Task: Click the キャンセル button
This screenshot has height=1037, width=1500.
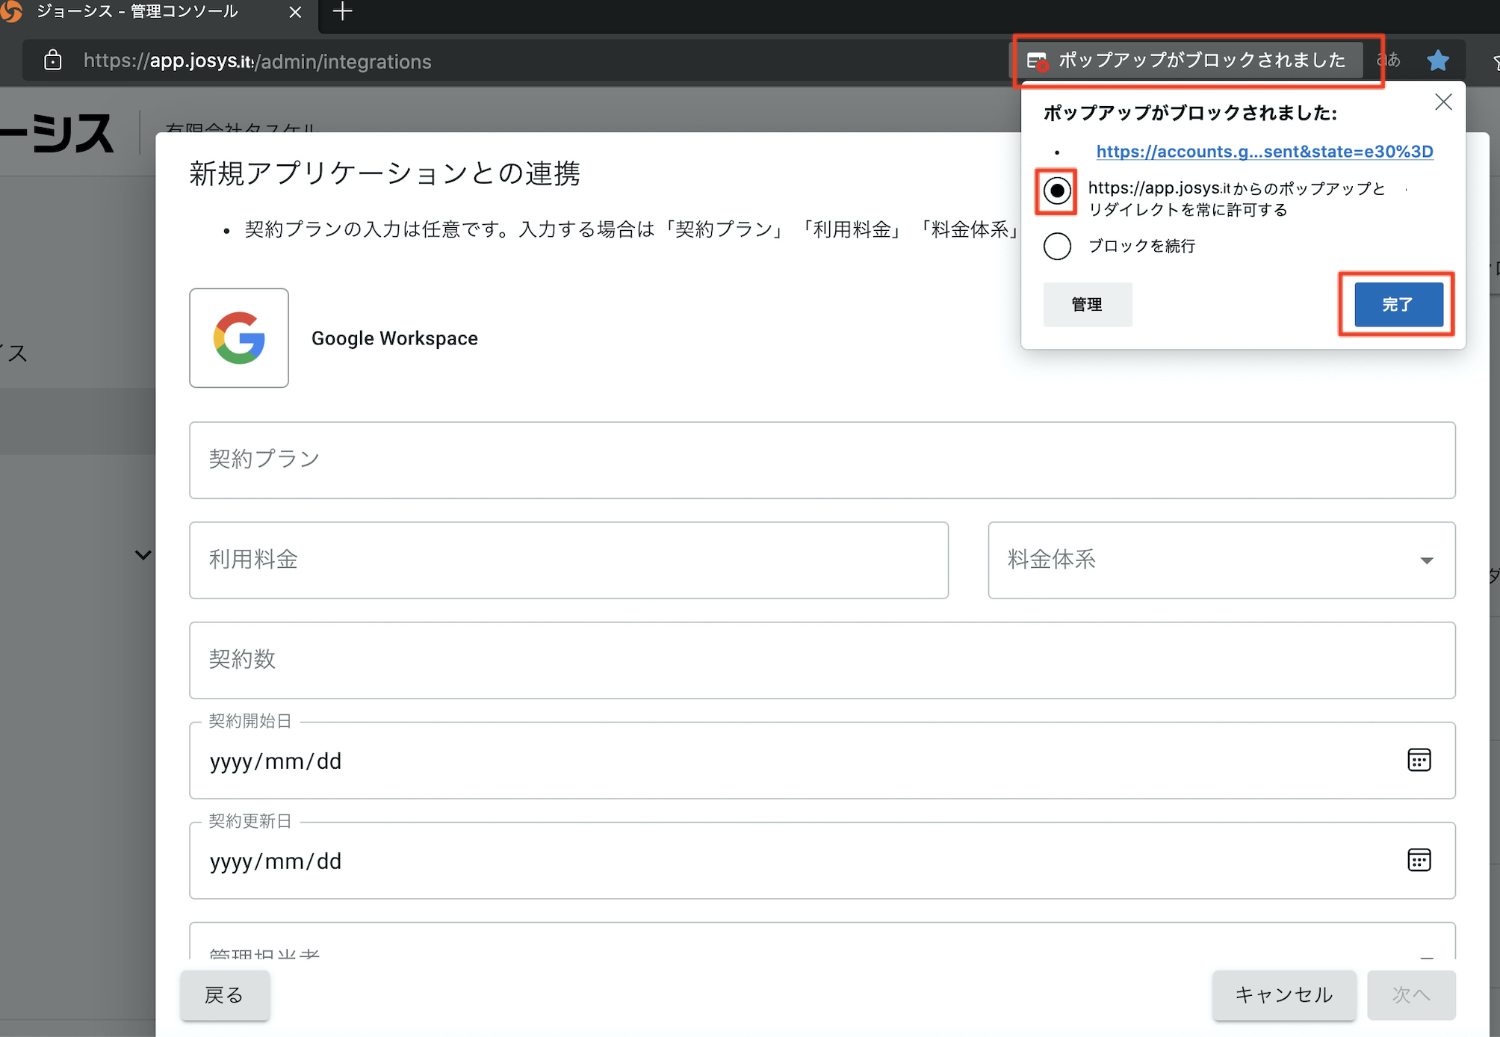Action: (x=1283, y=994)
